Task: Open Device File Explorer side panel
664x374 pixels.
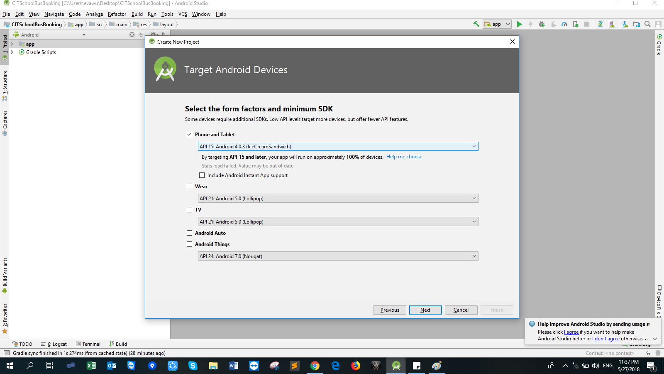Action: point(659,301)
